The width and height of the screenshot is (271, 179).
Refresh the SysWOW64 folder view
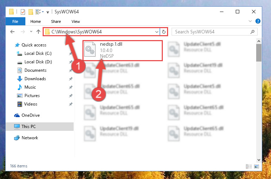click(164, 32)
